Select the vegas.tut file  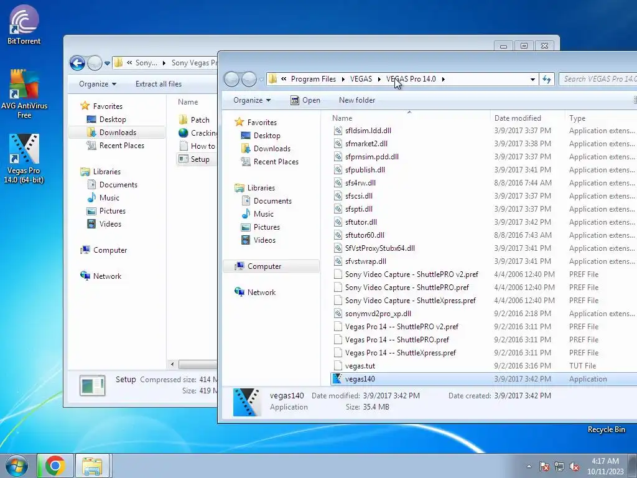[x=360, y=366]
